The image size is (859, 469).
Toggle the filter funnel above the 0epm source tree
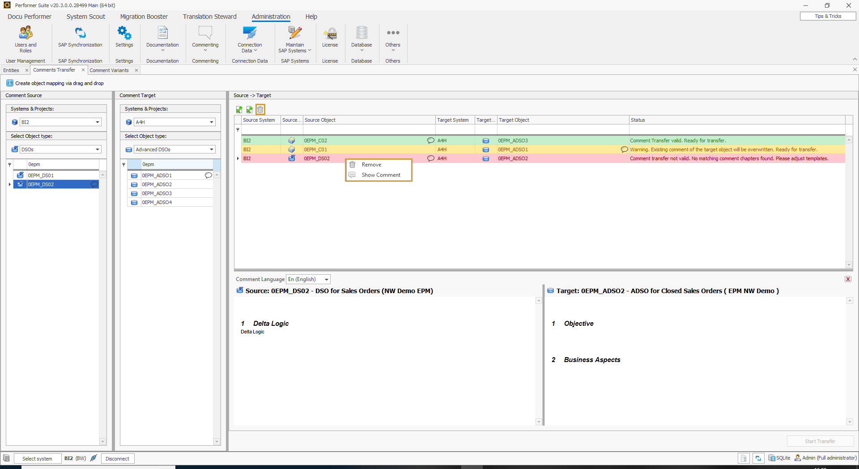pos(9,164)
